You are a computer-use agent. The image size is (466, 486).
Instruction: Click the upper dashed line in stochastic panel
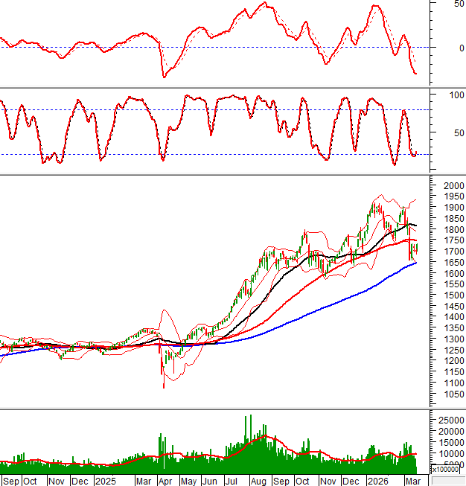point(223,110)
